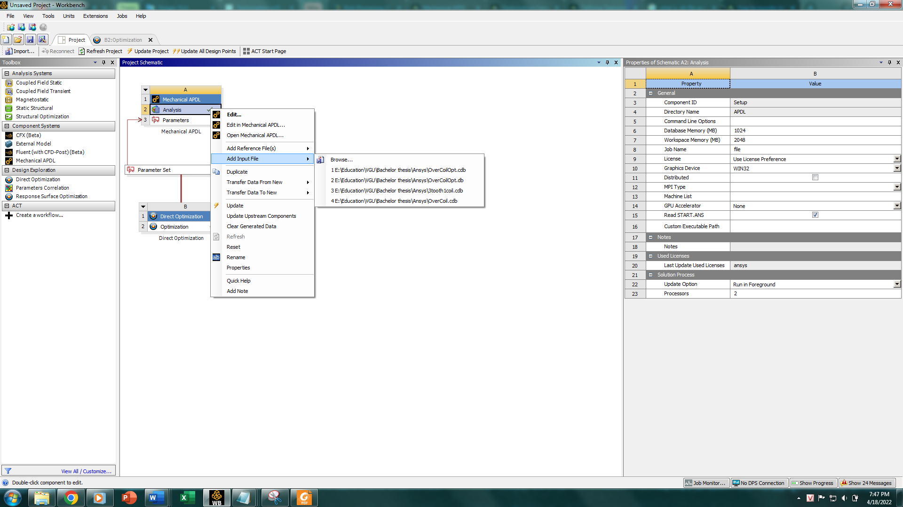Click the Open project folder icon
Viewport: 903px width, 507px height.
[18, 40]
